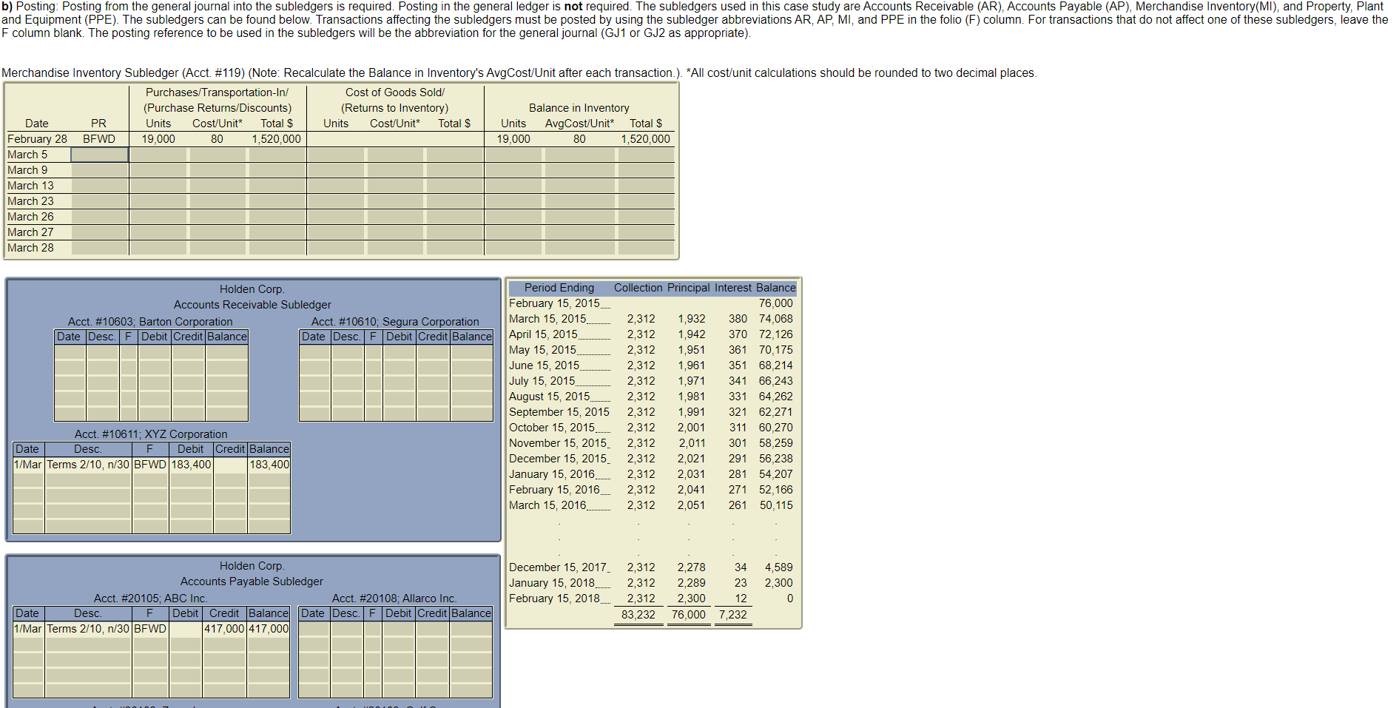The width and height of the screenshot is (1399, 708).
Task: Click the Segura Corporation account heading
Action: point(395,322)
